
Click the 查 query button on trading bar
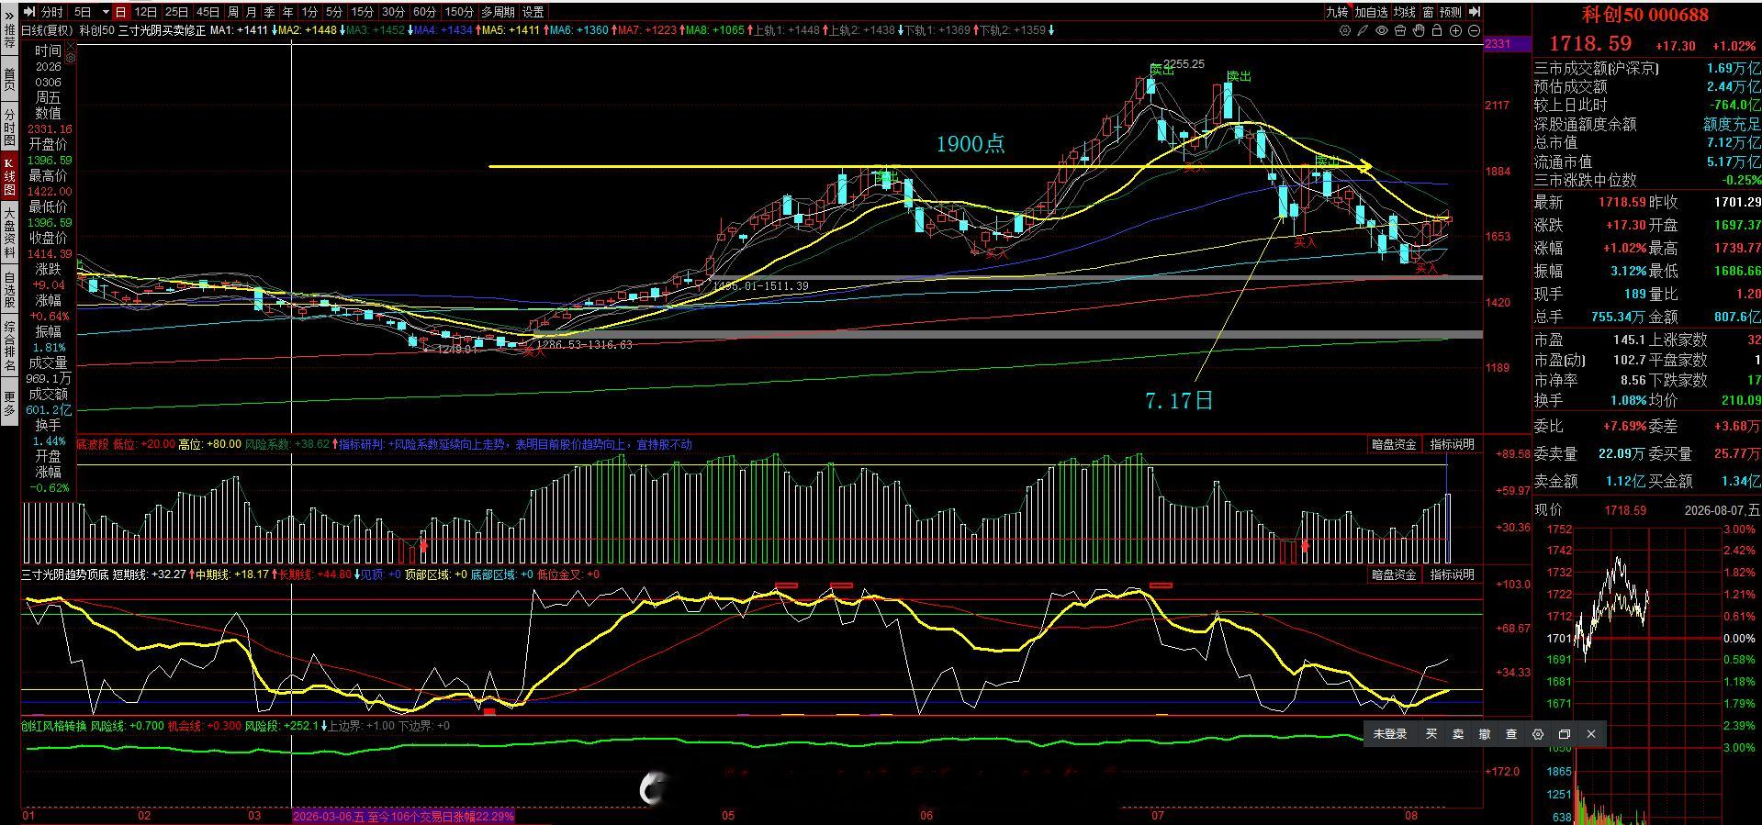coord(1511,734)
